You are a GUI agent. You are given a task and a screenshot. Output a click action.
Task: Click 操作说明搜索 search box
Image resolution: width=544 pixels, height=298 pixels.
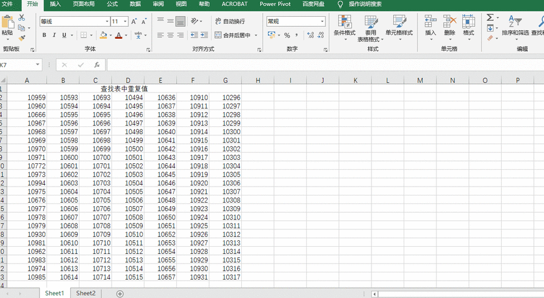coord(365,4)
